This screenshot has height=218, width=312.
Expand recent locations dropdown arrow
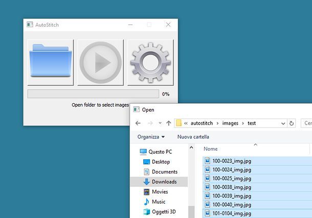coord(160,123)
